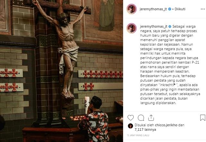Open jeremythomas_jt username in post header
206x142 pixels.
pyautogui.click(x=153, y=9)
